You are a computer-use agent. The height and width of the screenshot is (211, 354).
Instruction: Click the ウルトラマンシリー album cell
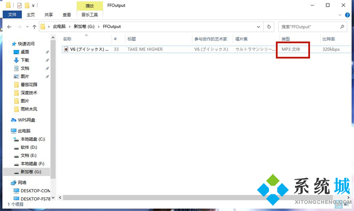(255, 49)
